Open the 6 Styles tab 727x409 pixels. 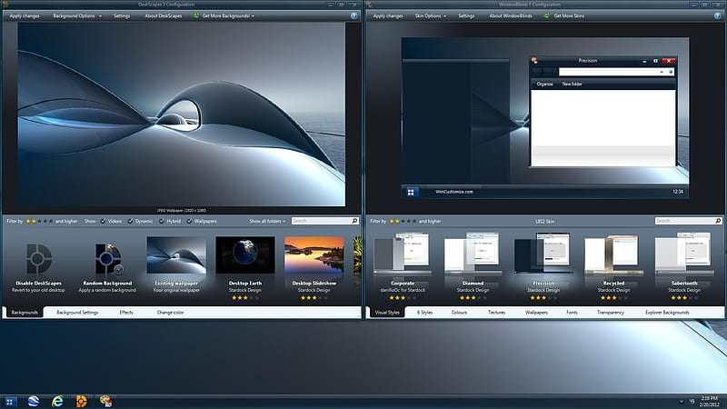pyautogui.click(x=424, y=313)
